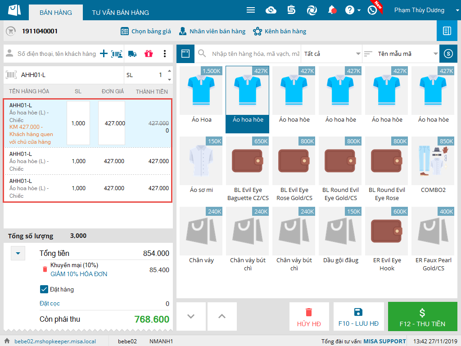461x346 pixels.
Task: Decrease quantity with SL down arrow
Action: coord(169,79)
